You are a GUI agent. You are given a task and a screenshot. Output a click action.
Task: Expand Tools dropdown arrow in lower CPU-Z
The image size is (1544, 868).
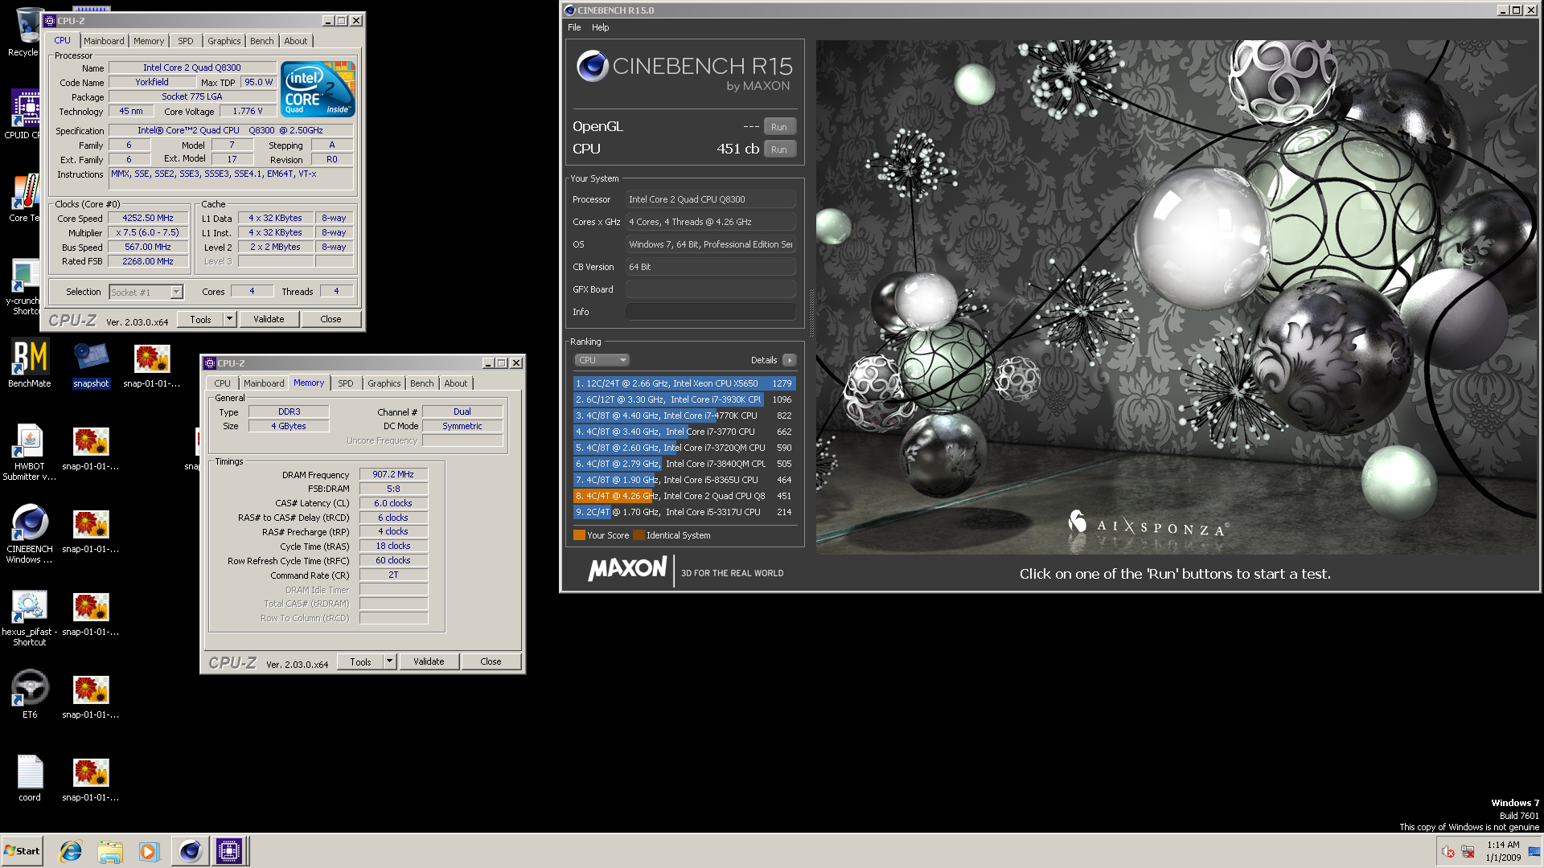[389, 661]
